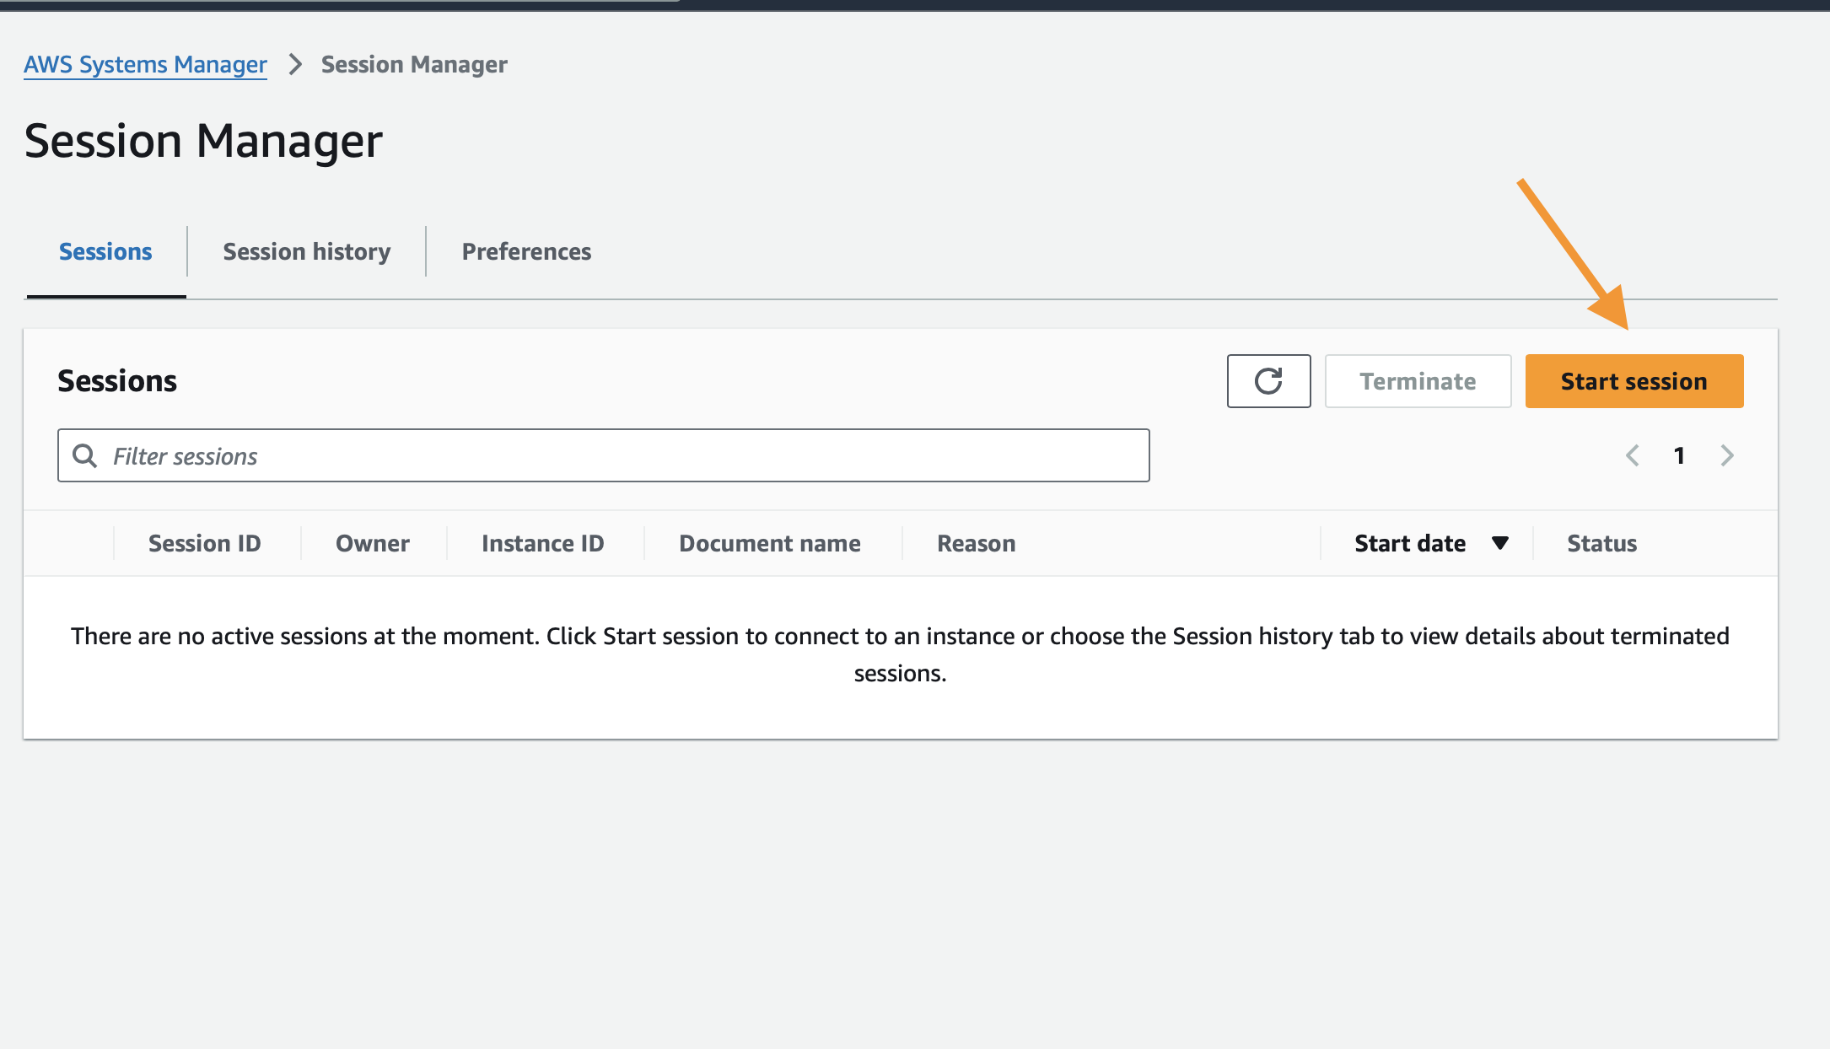Viewport: 1830px width, 1049px height.
Task: Click Start date sort arrow
Action: point(1499,543)
